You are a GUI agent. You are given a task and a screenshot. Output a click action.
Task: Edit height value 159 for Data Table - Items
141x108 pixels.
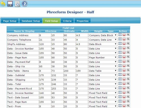(x=82, y=71)
